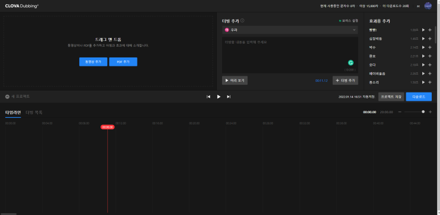Viewport: 440px width, 215px height.
Task: Add the 박수 sound effect
Action: (429, 47)
